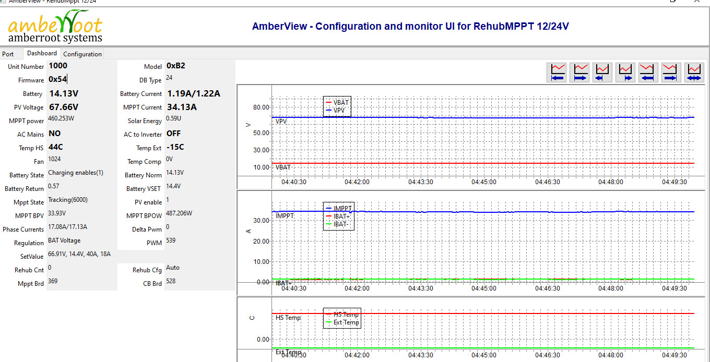The image size is (710, 362).
Task: Click fifth chart icon, right-axis with left arrow
Action: [x=648, y=73]
